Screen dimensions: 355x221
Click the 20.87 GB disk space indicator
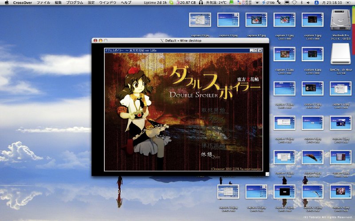click(186, 3)
